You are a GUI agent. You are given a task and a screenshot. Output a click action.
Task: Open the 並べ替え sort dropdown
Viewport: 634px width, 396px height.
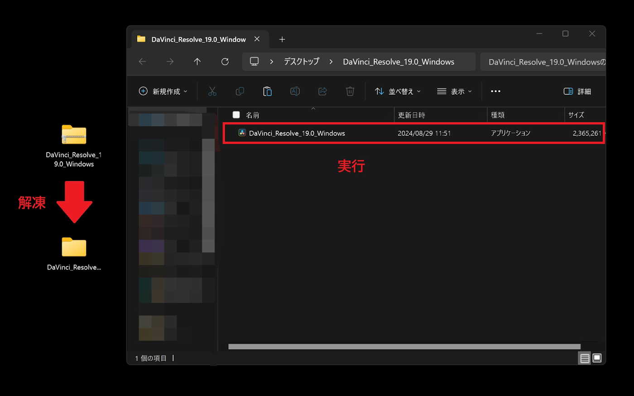(398, 91)
